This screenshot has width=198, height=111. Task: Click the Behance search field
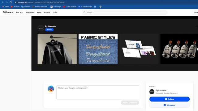(125, 12)
